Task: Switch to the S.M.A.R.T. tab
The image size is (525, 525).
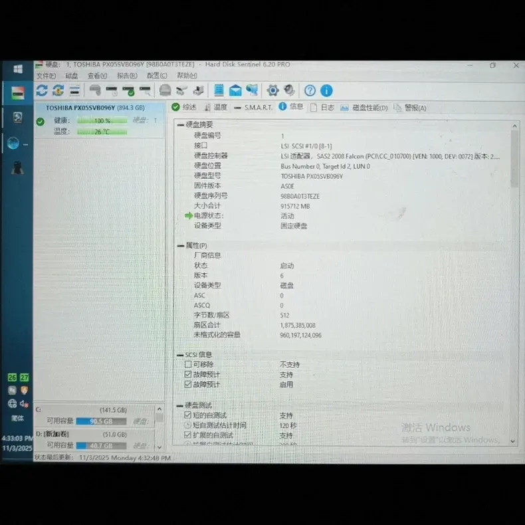Action: (253, 108)
